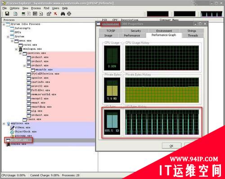Click the System Information toolbar icon
This screenshot has height=179, width=225.
(x=23, y=14)
